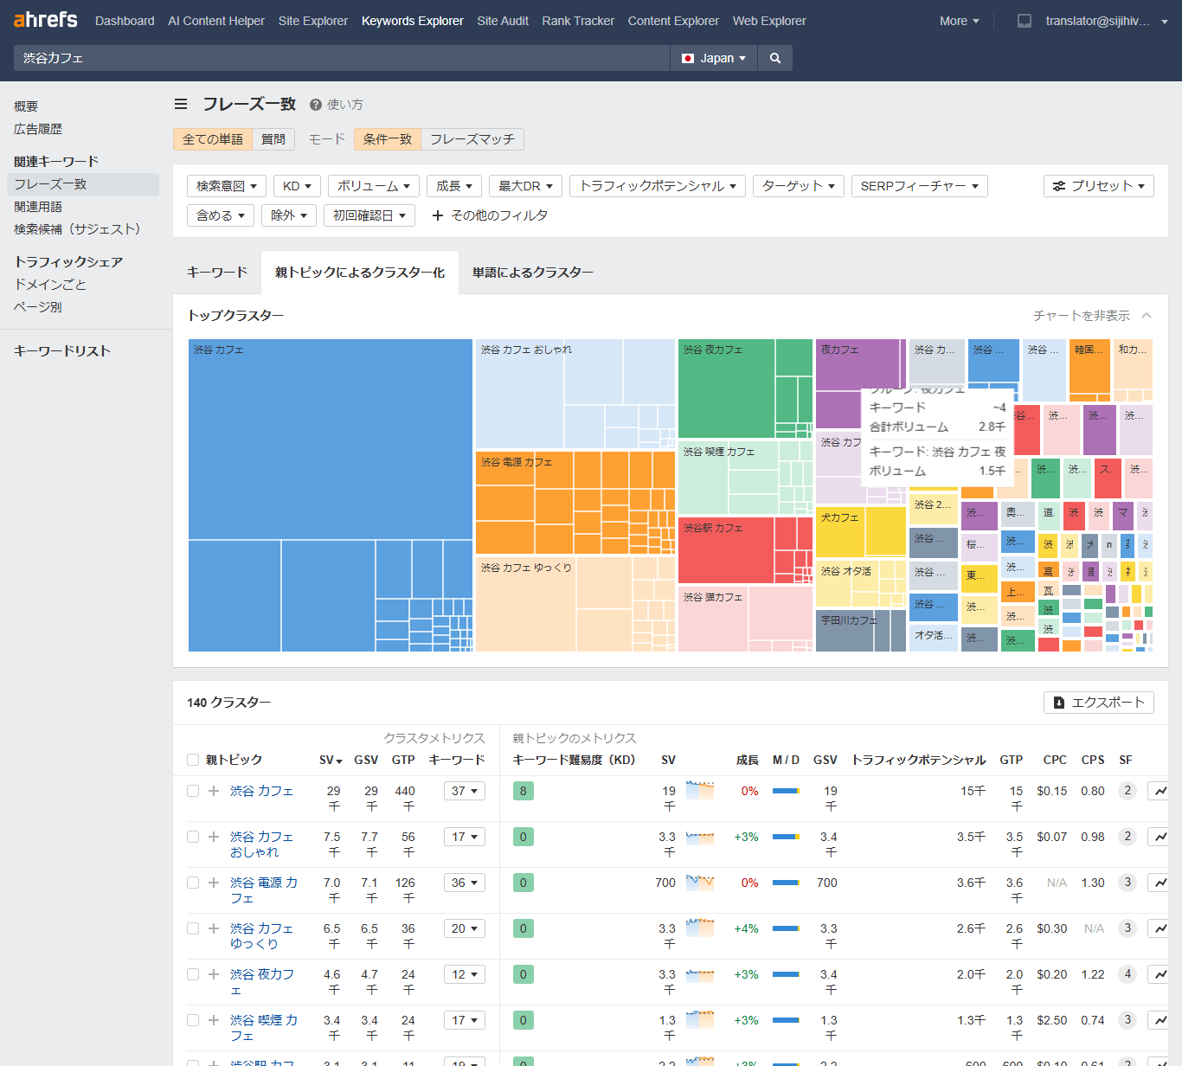Image resolution: width=1182 pixels, height=1066 pixels.
Task: Check the 渋谷 カフェ row checkbox
Action: pos(193,791)
